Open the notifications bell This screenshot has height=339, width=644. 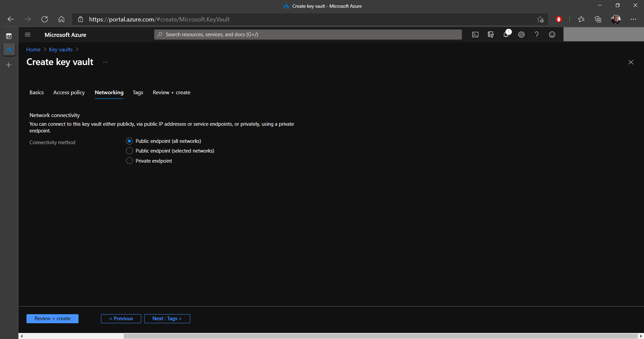pyautogui.click(x=506, y=34)
